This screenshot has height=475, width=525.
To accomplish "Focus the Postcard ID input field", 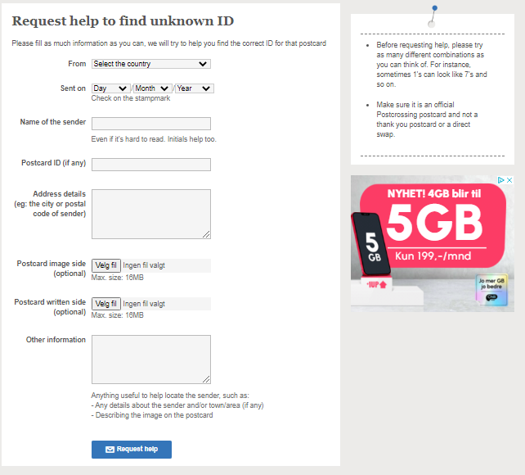I will pyautogui.click(x=151, y=165).
